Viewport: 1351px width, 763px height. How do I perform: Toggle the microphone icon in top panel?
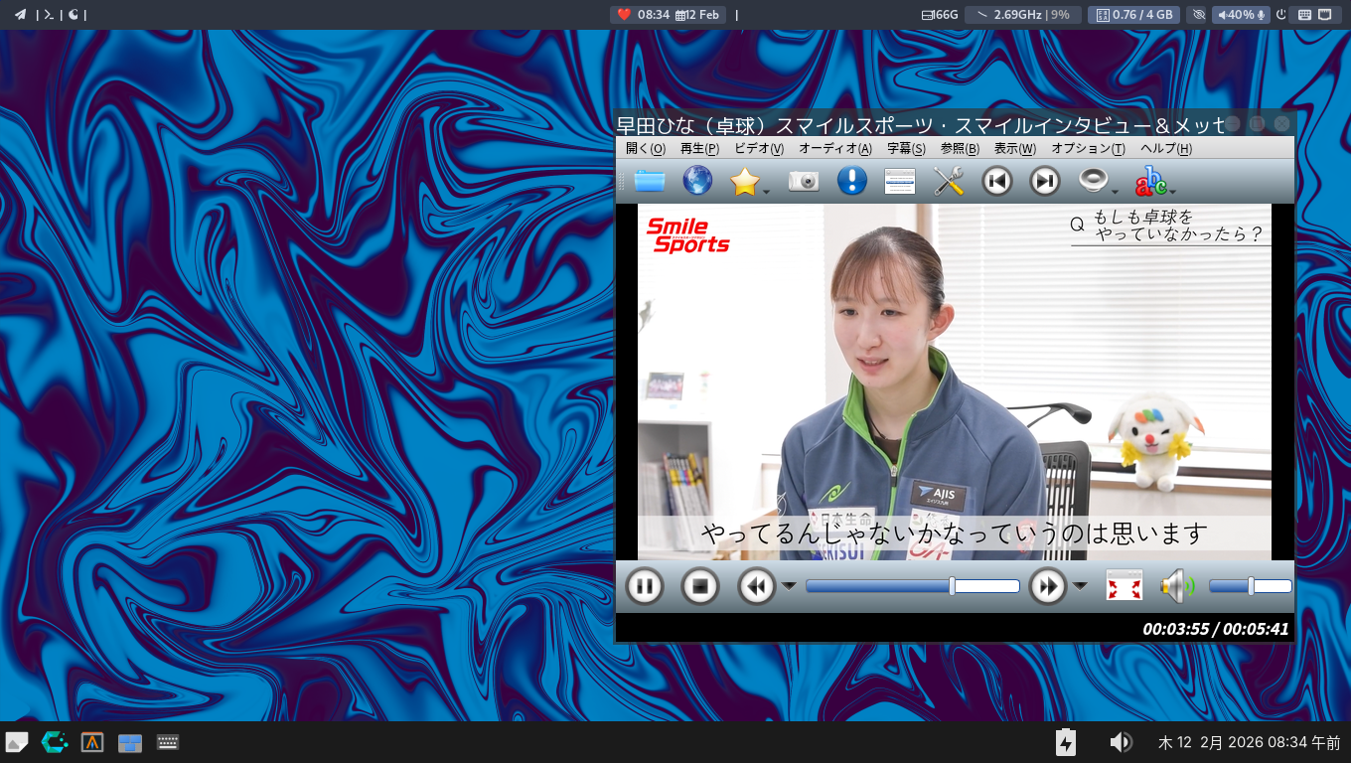pyautogui.click(x=1262, y=15)
